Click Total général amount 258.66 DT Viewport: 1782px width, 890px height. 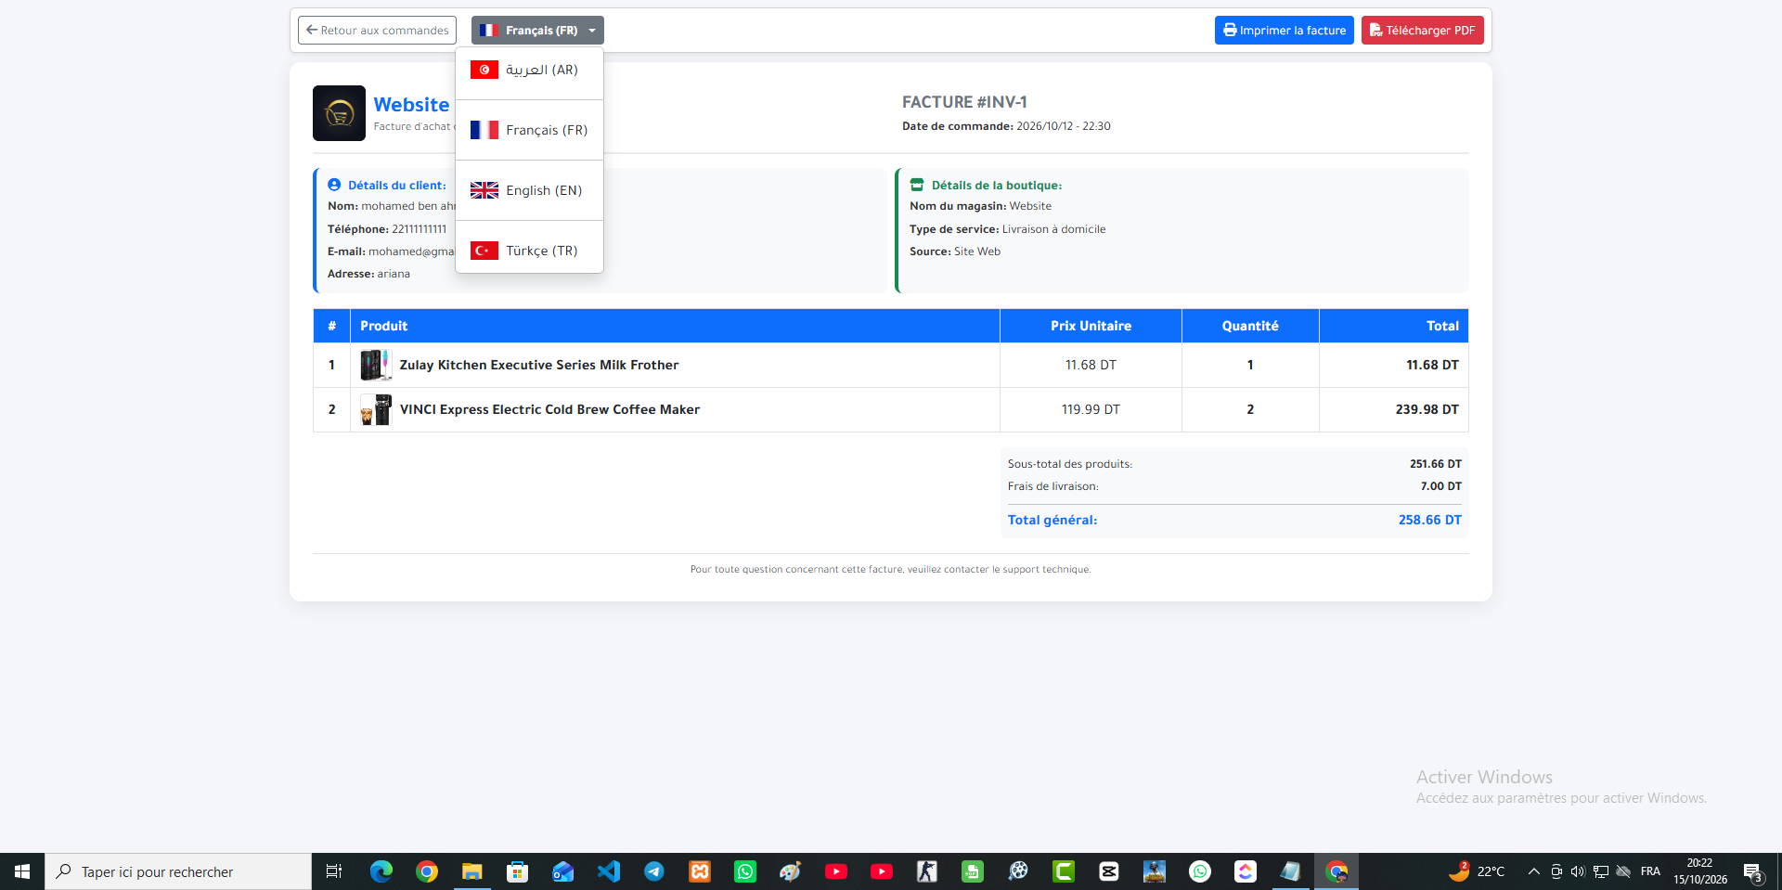[1429, 520]
